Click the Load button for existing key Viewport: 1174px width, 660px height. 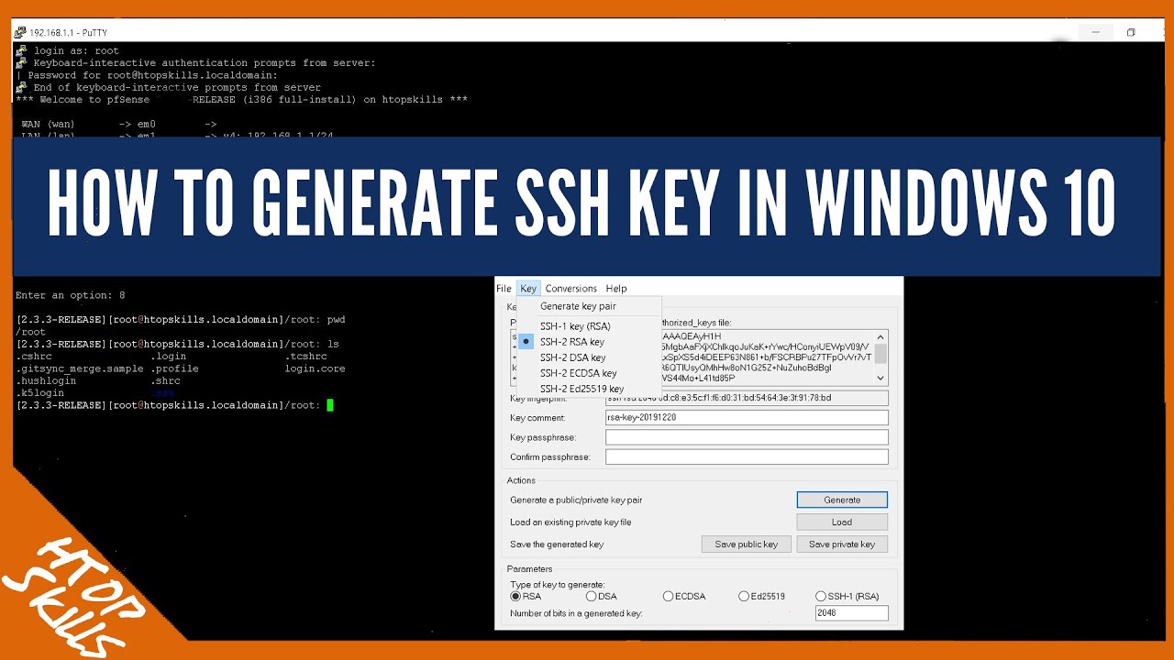tap(842, 522)
